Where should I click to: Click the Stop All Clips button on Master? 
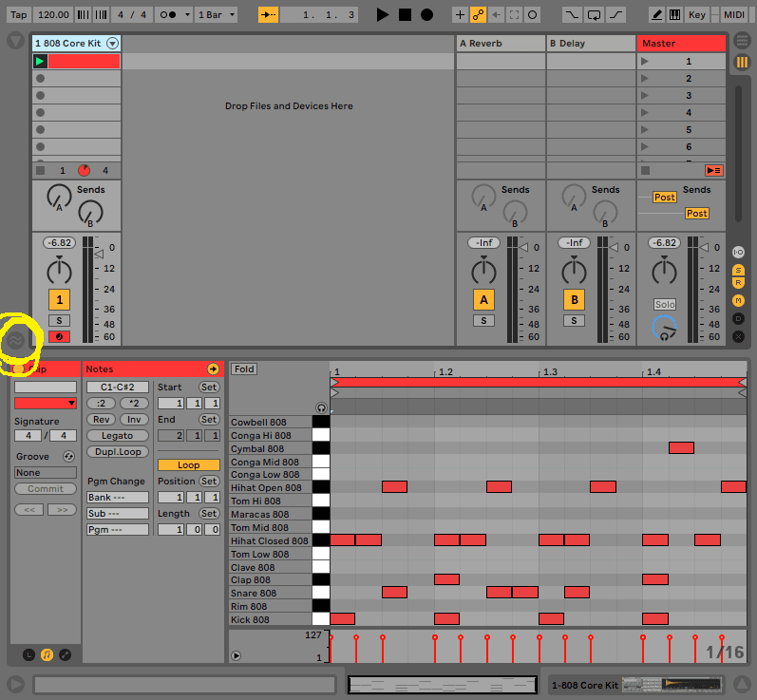click(x=646, y=170)
